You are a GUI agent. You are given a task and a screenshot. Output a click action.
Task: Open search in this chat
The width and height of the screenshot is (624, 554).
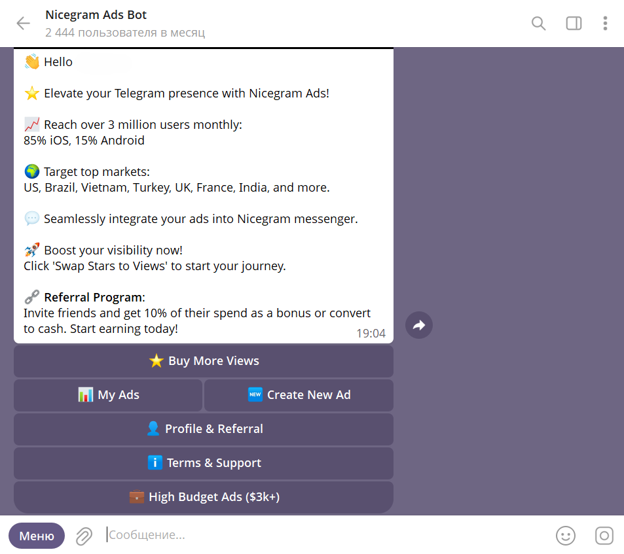(538, 24)
